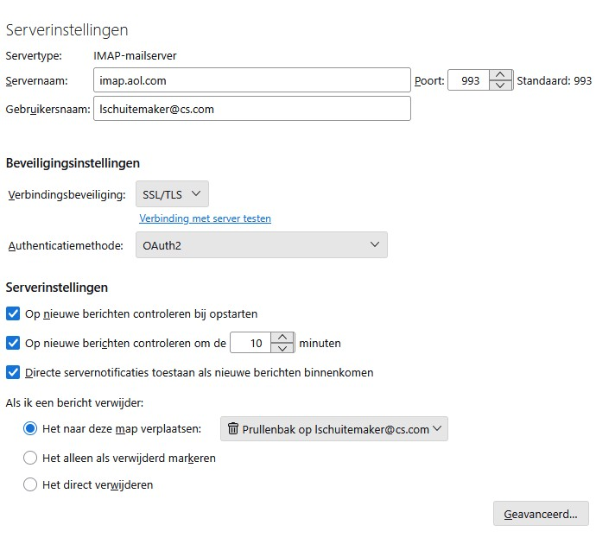596x544 pixels.
Task: Decrease check interval minutes with down arrow
Action: (282, 348)
